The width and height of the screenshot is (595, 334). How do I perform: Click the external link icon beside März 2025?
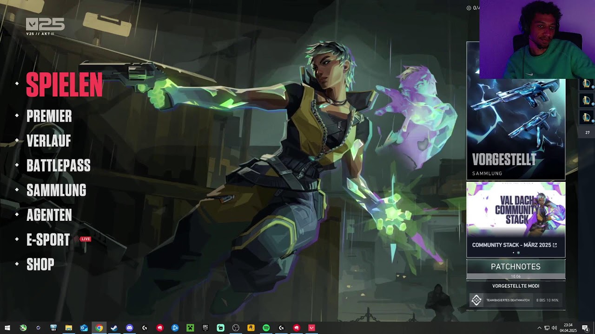pos(555,245)
